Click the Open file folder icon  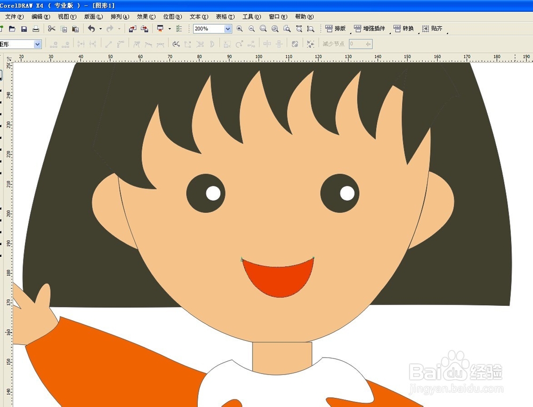point(12,29)
